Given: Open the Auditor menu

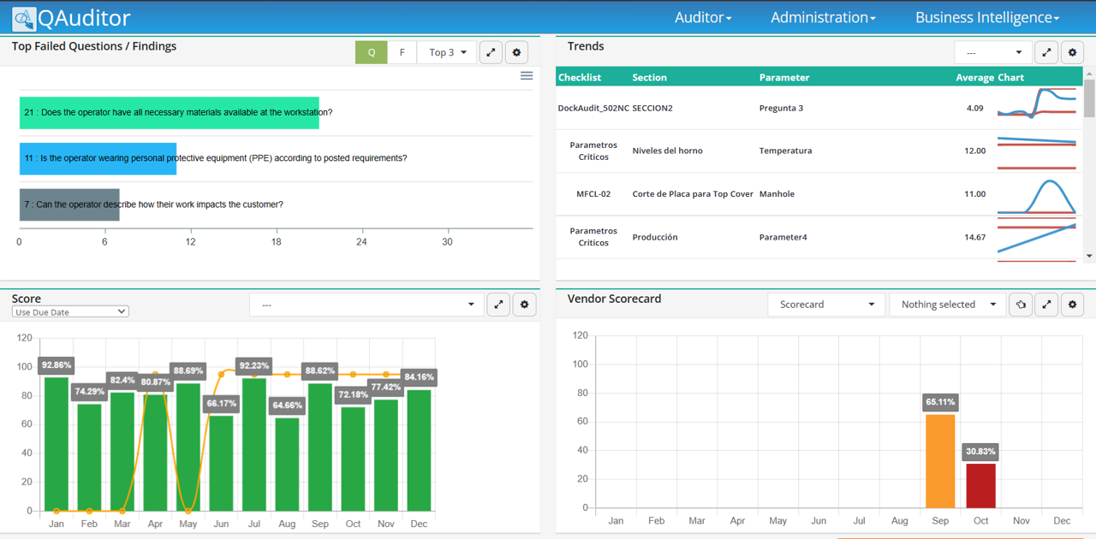Looking at the screenshot, I should click(703, 18).
